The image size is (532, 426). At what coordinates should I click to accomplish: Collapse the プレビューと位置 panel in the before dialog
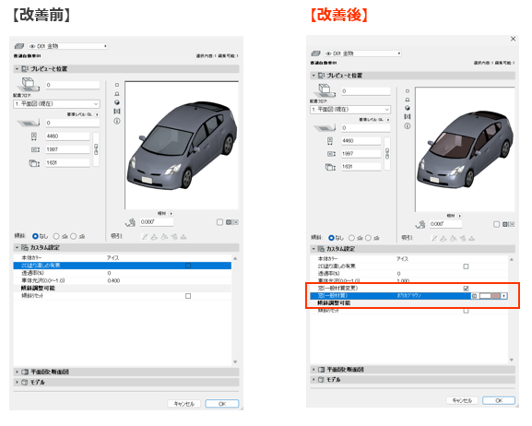17,68
